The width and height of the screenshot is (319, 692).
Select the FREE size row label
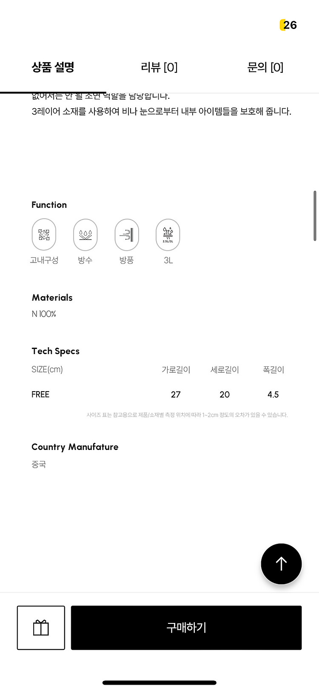point(40,395)
